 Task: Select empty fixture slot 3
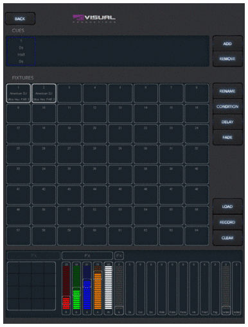click(x=69, y=93)
